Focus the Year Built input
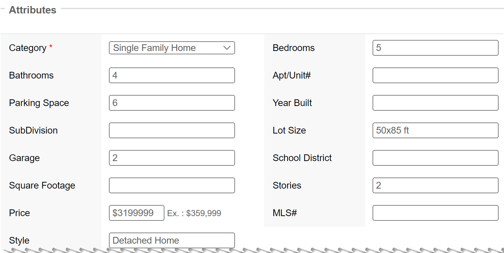This screenshot has height=253, width=504. point(435,103)
